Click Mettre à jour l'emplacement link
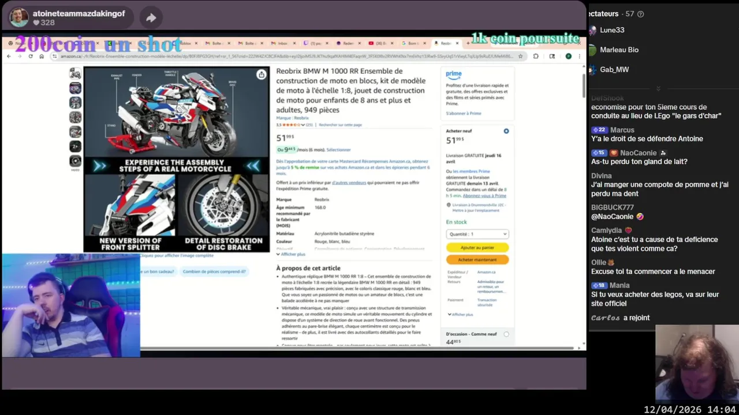Viewport: 739px width, 415px height. [476, 210]
